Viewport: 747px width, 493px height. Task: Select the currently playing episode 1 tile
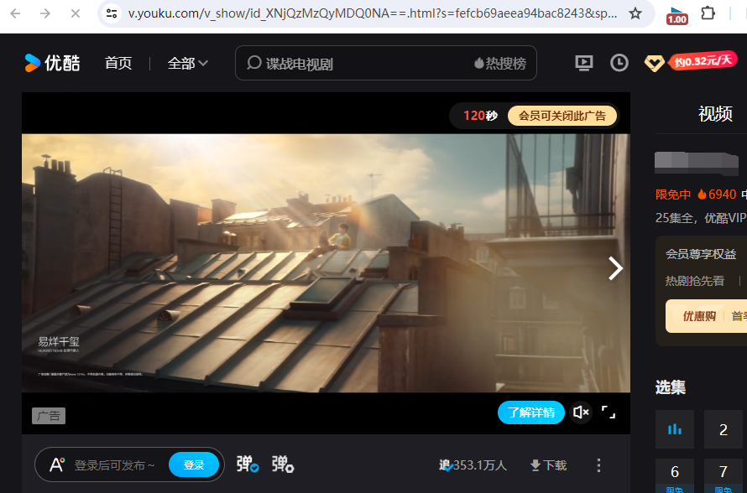pos(675,429)
